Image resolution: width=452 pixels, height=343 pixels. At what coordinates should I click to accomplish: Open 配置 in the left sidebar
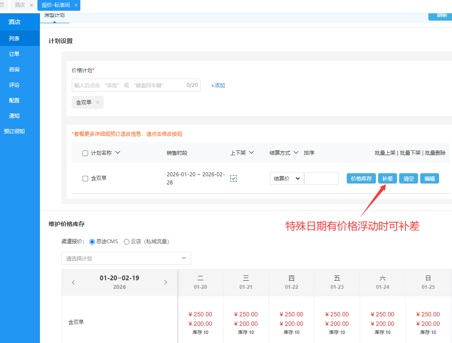(x=14, y=100)
